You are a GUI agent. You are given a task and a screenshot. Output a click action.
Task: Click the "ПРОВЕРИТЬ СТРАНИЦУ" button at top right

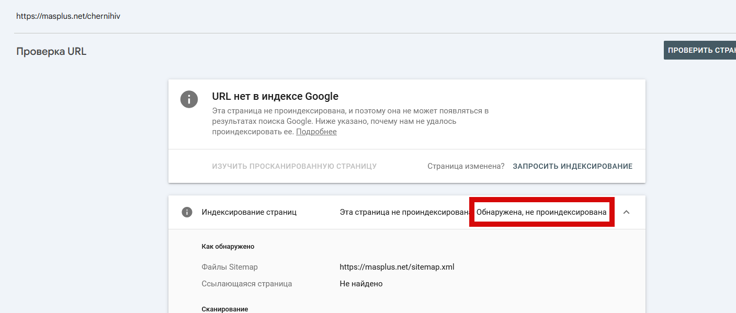click(700, 50)
